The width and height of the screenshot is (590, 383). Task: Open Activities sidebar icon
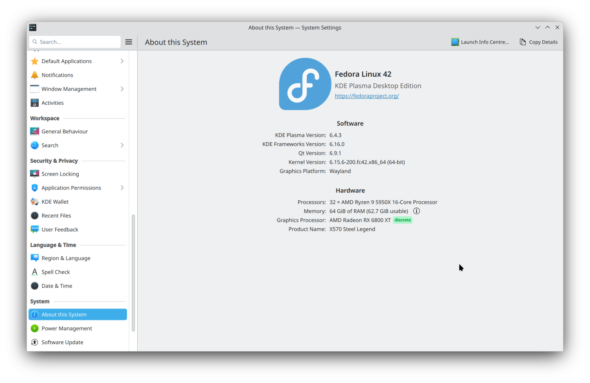coord(35,103)
